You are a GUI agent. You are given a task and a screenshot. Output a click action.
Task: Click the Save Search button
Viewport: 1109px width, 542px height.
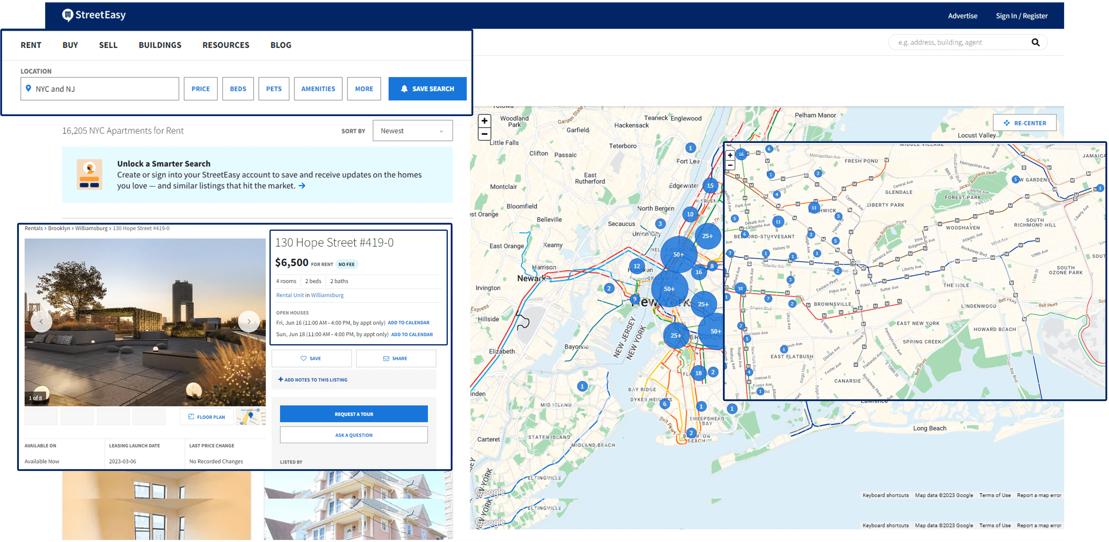coord(427,88)
